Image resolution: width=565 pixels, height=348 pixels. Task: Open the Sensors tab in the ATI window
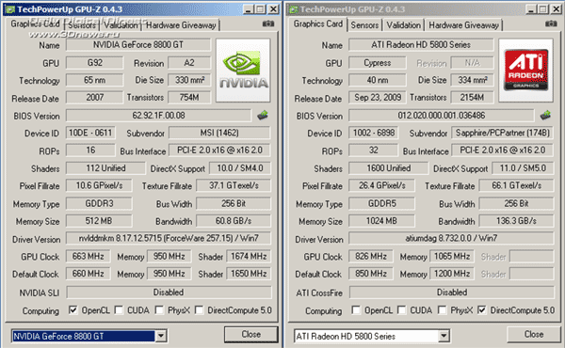(364, 25)
